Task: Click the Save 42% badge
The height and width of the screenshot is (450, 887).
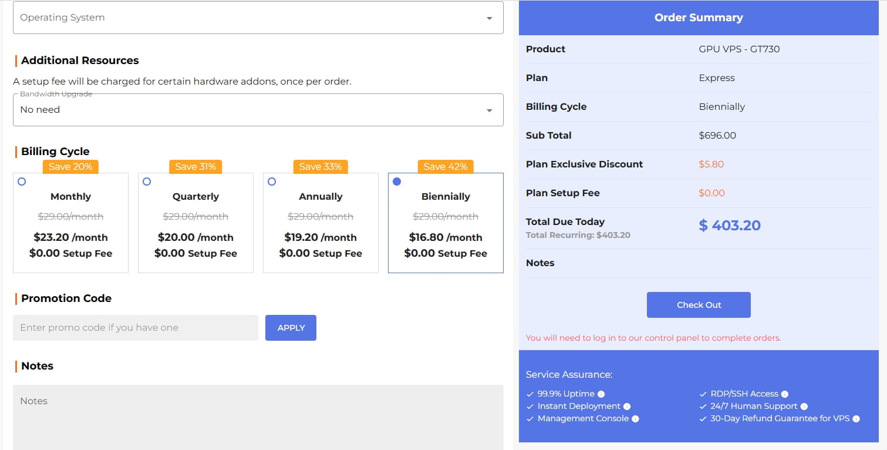Action: [x=446, y=167]
